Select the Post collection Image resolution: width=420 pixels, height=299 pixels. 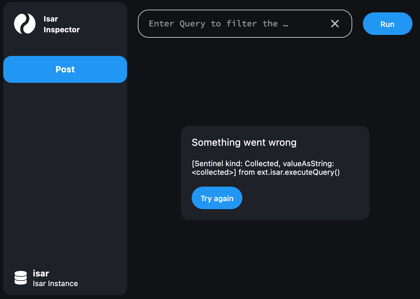[x=65, y=69]
